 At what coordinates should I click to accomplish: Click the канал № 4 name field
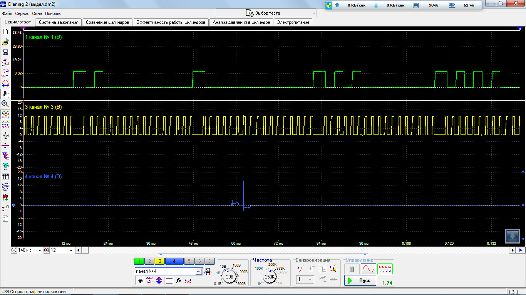pyautogui.click(x=165, y=271)
